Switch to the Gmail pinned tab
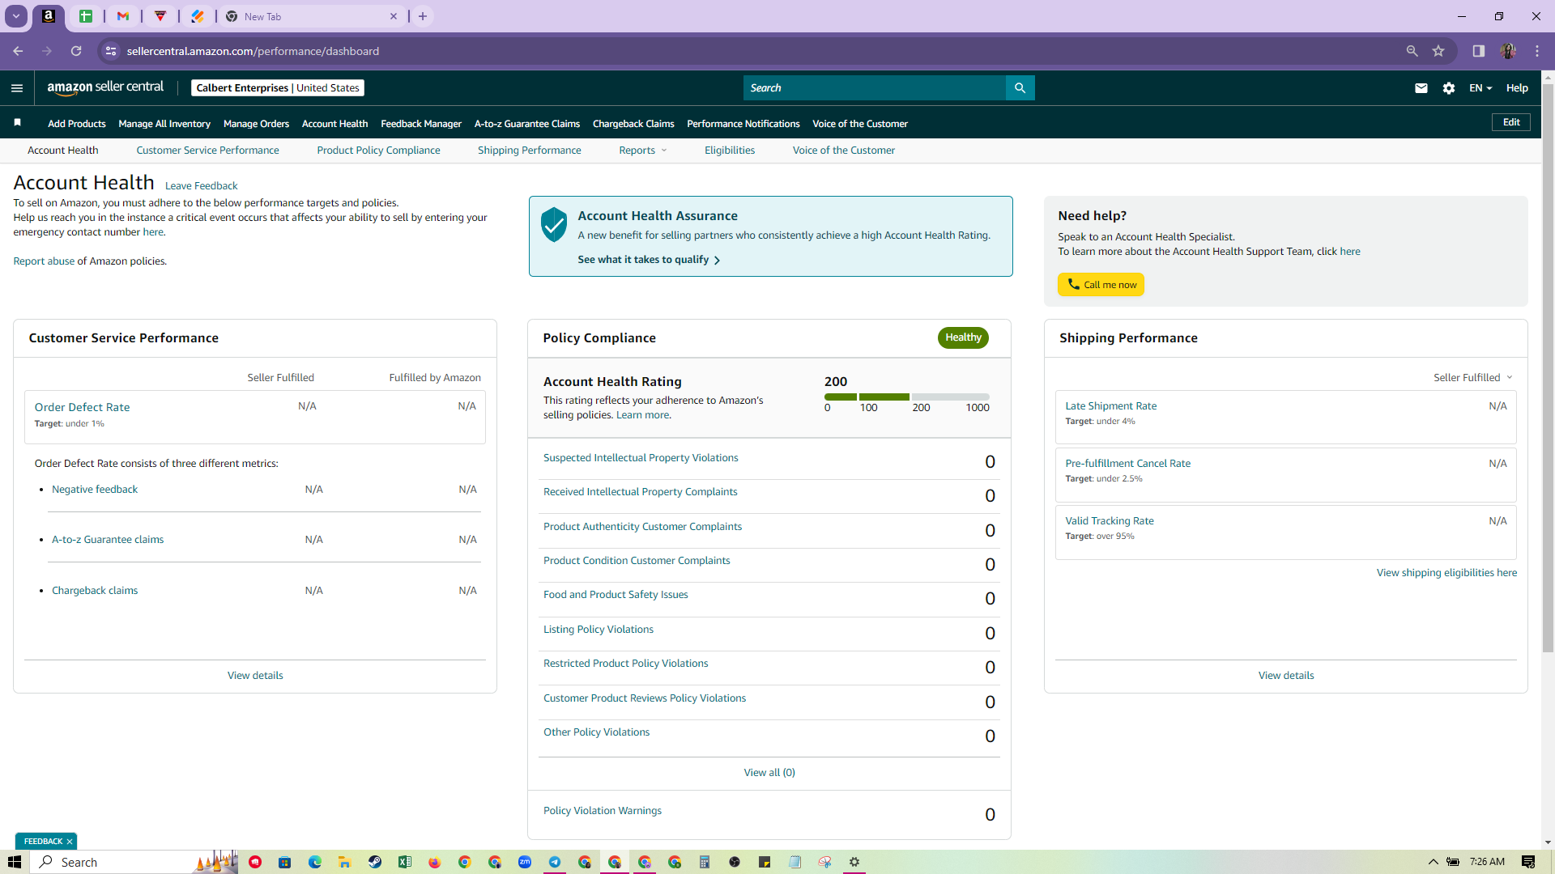1555x874 pixels. [123, 16]
